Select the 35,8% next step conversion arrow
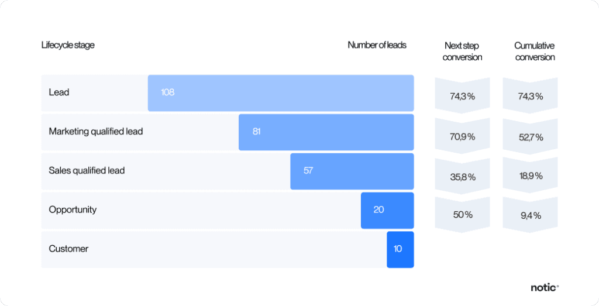 point(462,176)
